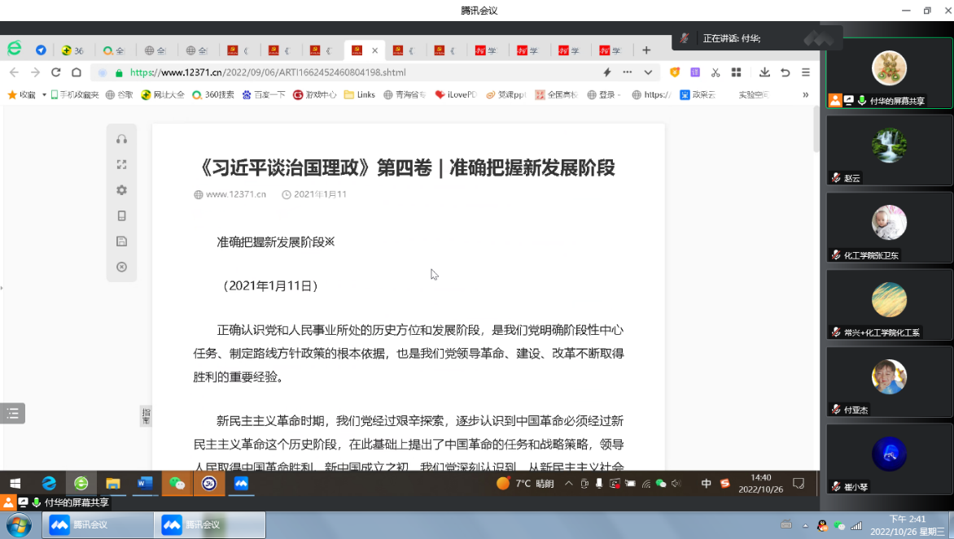Click the browser page reload button
Screen dimensions: 954x539
coord(56,72)
